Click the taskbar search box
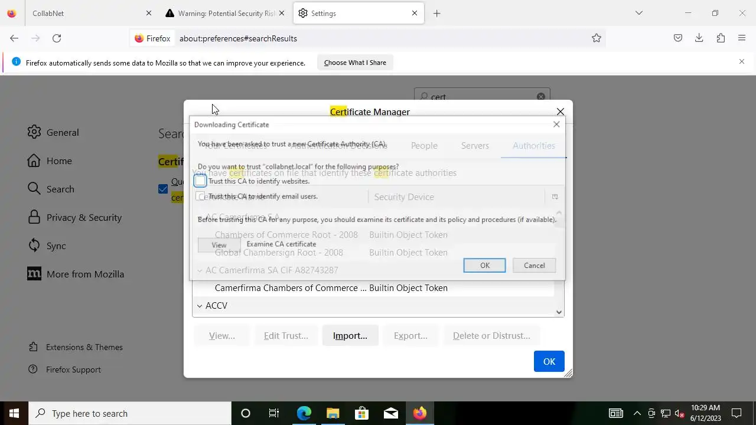 130,413
